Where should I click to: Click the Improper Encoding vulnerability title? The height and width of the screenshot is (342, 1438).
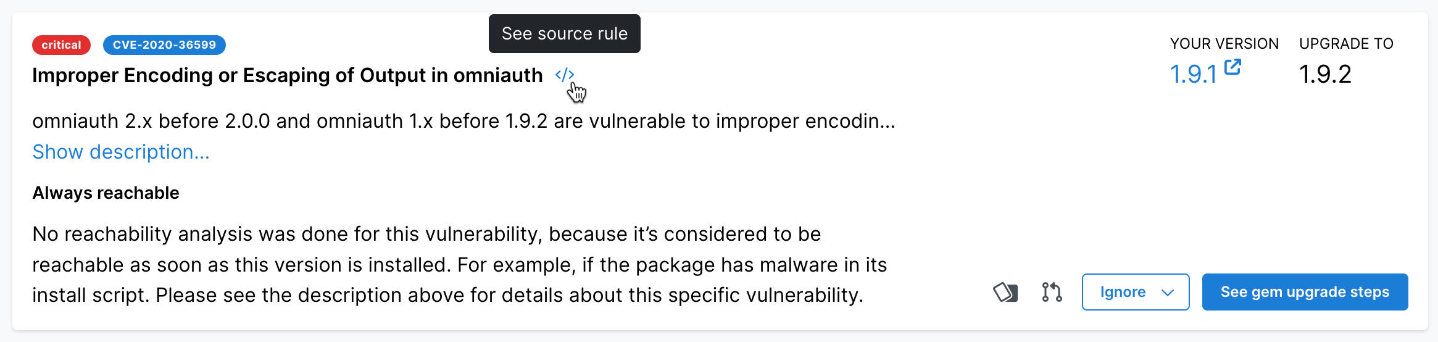coord(287,75)
